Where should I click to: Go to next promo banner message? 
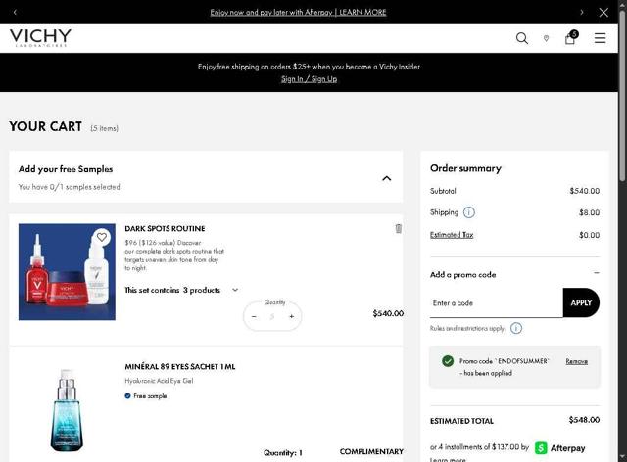581,12
